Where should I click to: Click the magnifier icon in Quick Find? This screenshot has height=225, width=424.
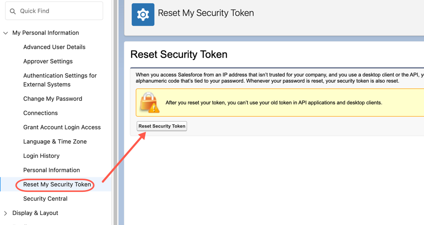coord(13,11)
